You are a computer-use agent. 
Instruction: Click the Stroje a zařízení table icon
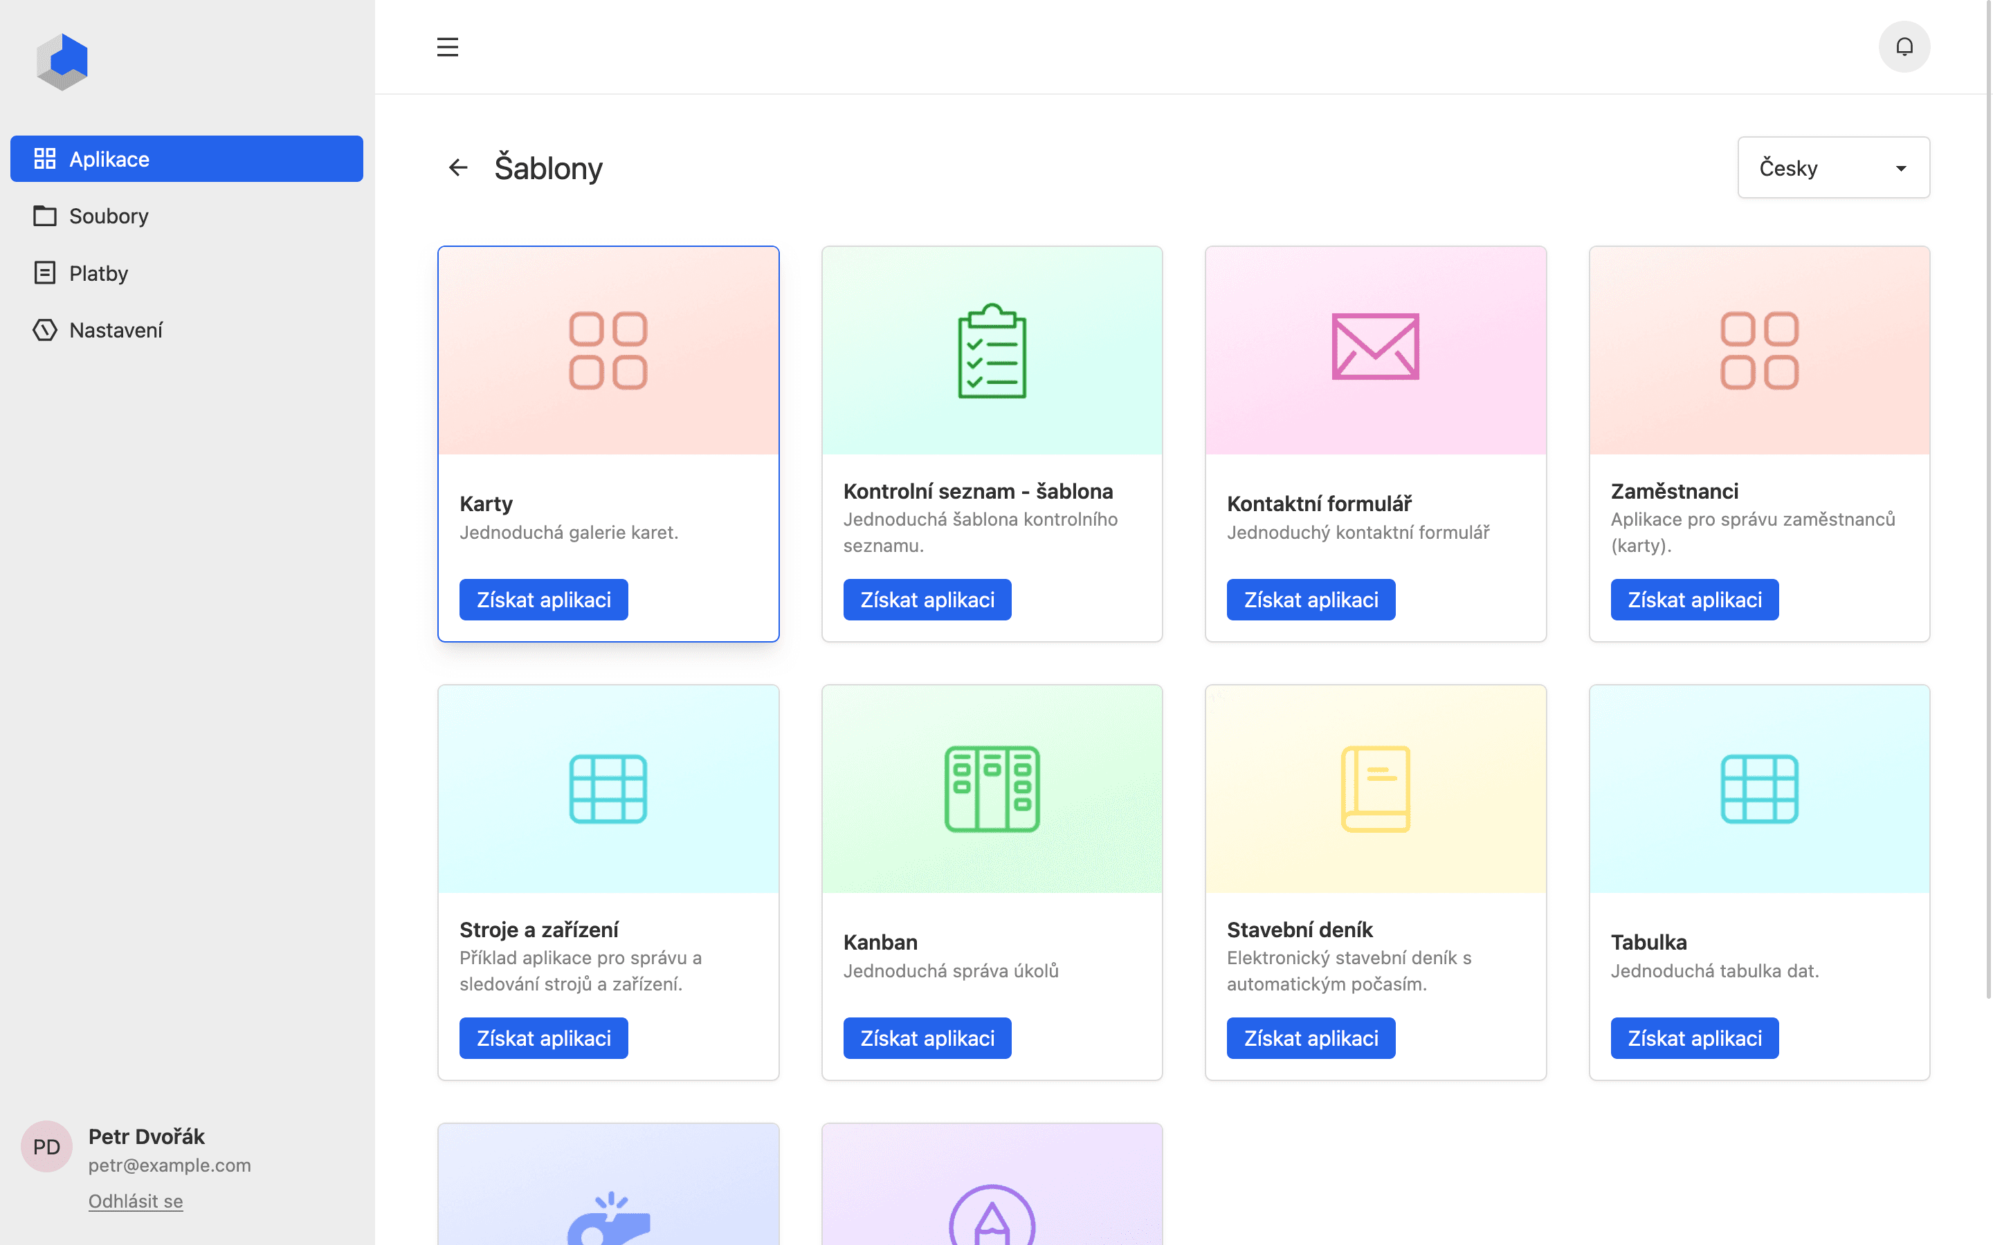608,788
